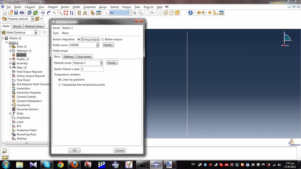301x169 pixels.
Task: Choose Linear by gradients temperature variation
Action: [x=60, y=80]
